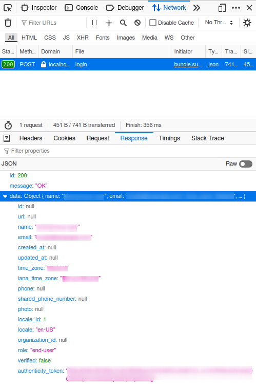Sort by the File column header
The image size is (256, 384).
pos(122,52)
